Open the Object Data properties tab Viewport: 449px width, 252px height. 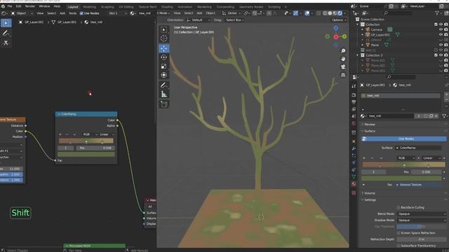[x=354, y=176]
